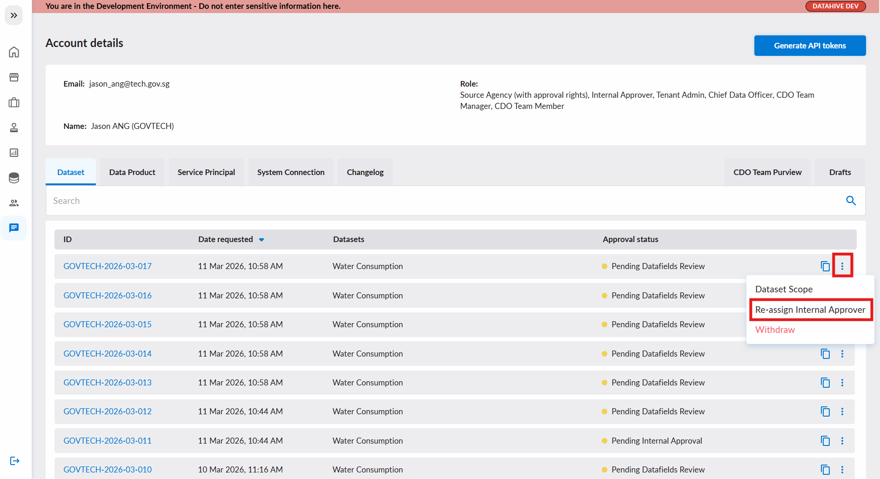Image resolution: width=880 pixels, height=479 pixels.
Task: Open three-dot menu for GOVTECH-2026-03-012
Action: [842, 412]
